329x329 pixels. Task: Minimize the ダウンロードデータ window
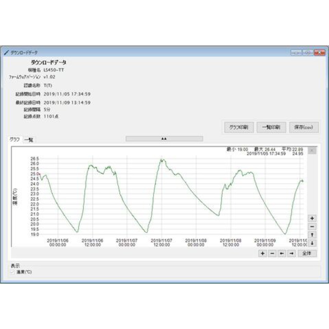pyautogui.click(x=296, y=53)
